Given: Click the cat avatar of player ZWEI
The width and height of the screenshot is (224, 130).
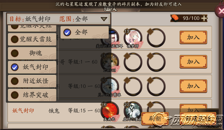Looking at the screenshot, I should click(110, 62).
